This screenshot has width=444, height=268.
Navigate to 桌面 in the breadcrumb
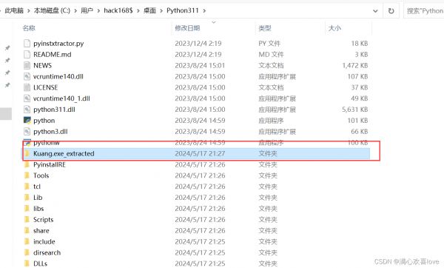coord(149,11)
